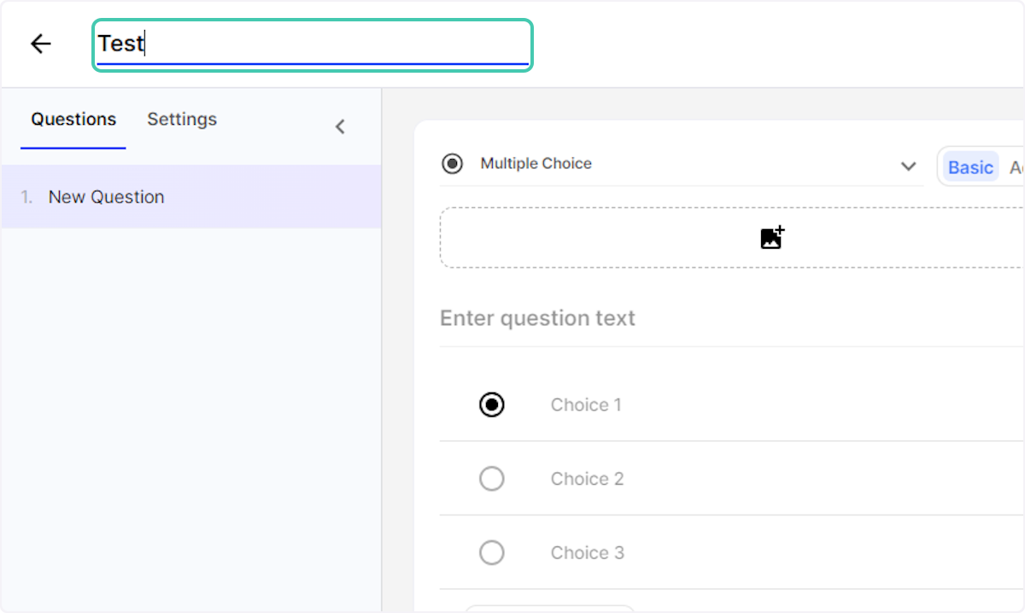Collapse the questions sidebar with chevron
This screenshot has width=1025, height=613.
click(x=340, y=127)
